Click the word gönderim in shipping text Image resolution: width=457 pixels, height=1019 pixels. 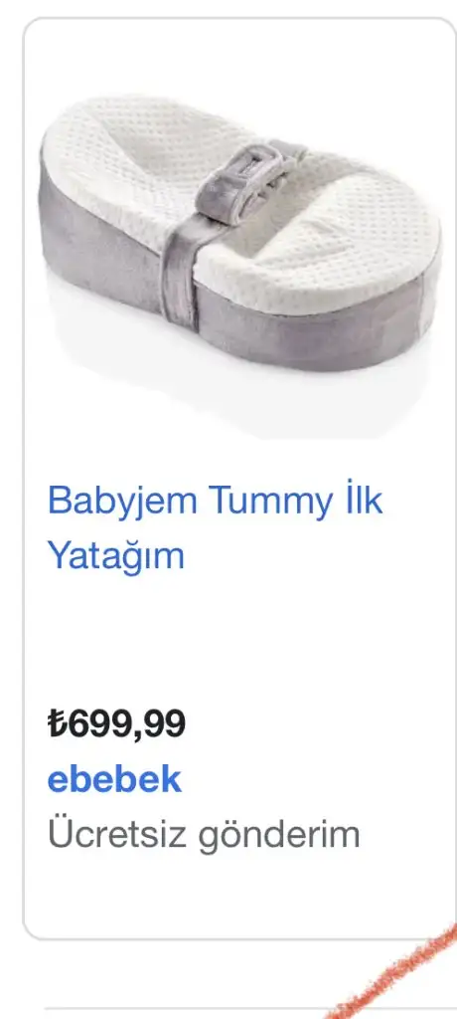coord(279,836)
